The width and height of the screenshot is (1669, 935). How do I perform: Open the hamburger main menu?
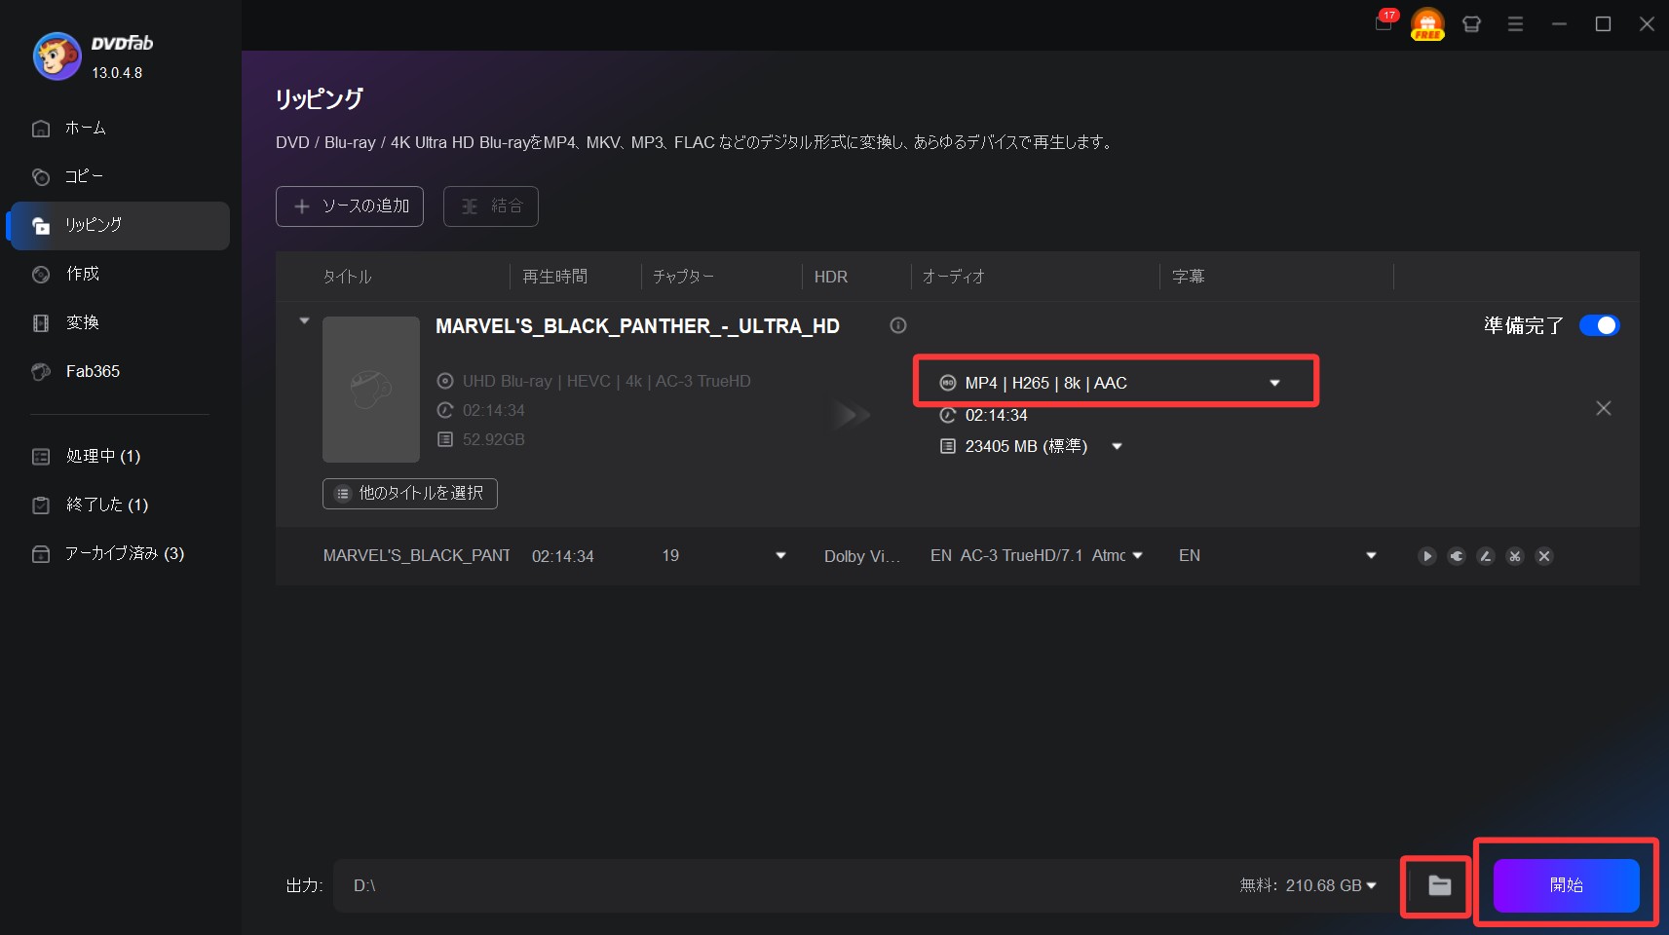pyautogui.click(x=1515, y=24)
